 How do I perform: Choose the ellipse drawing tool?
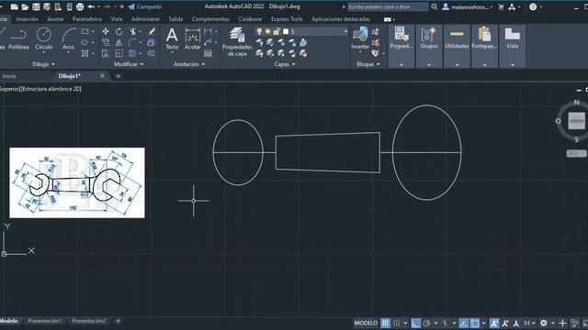(x=85, y=43)
